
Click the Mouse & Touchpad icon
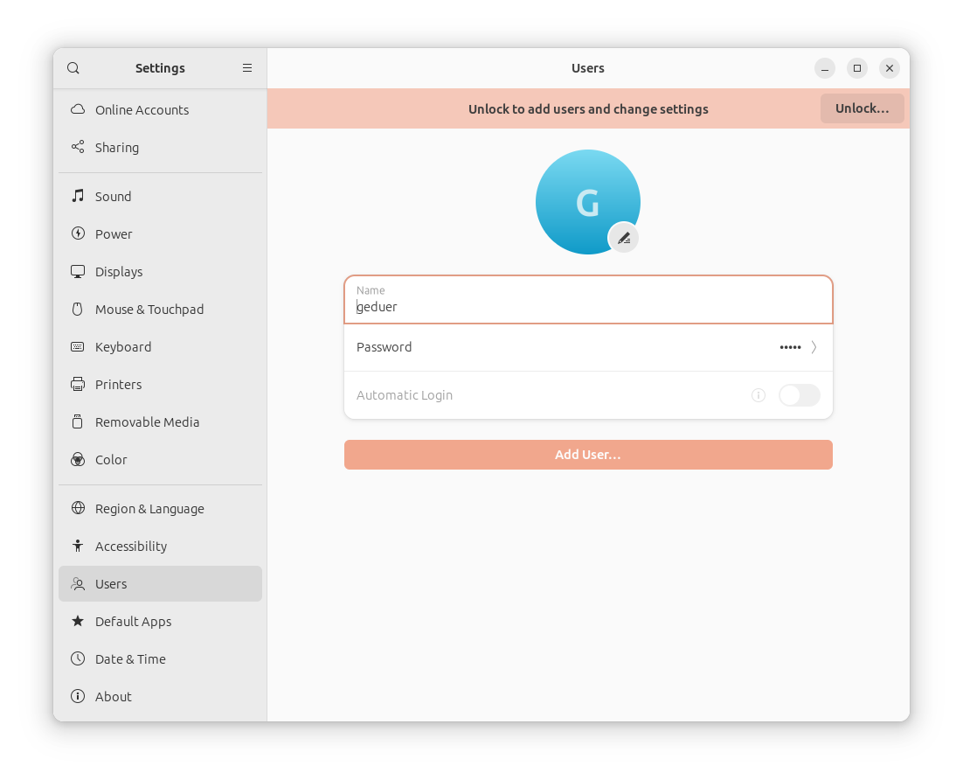point(78,309)
